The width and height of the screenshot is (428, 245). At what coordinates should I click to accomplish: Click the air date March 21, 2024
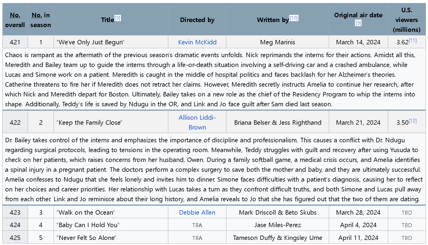(358, 122)
